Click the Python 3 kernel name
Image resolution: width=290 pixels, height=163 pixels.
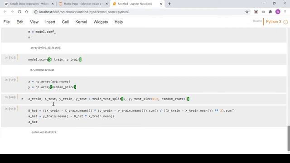(x=273, y=22)
